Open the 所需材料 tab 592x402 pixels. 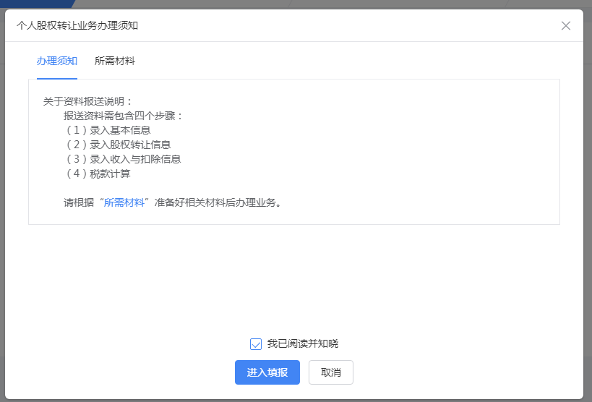coord(115,61)
